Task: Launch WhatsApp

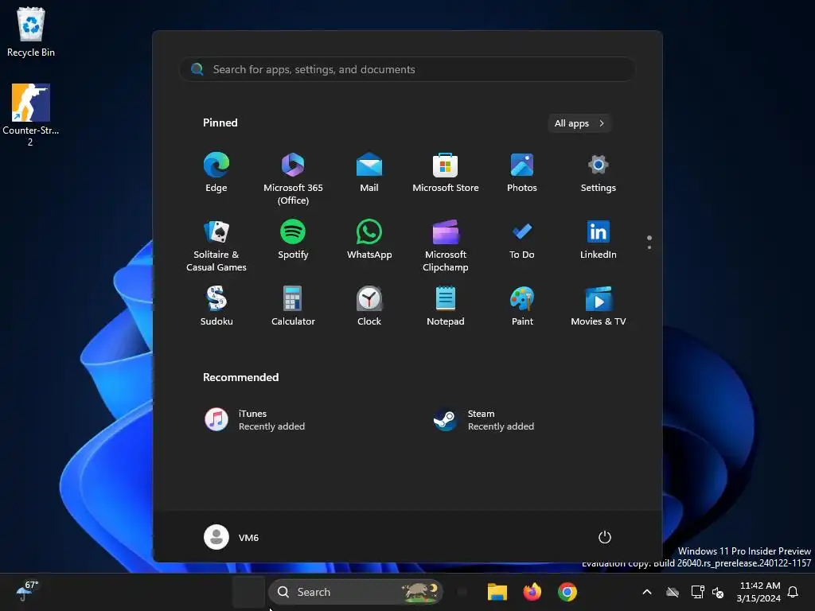Action: coord(369,240)
